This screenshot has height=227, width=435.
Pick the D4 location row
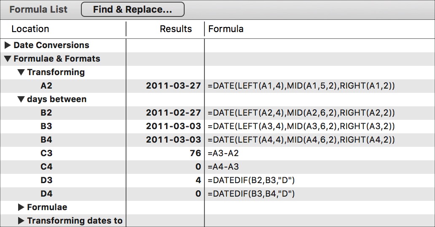tap(46, 194)
